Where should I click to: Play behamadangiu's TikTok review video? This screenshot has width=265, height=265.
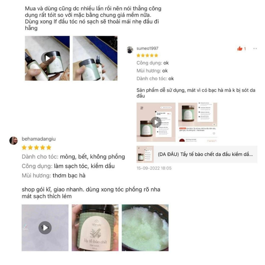click(45, 228)
